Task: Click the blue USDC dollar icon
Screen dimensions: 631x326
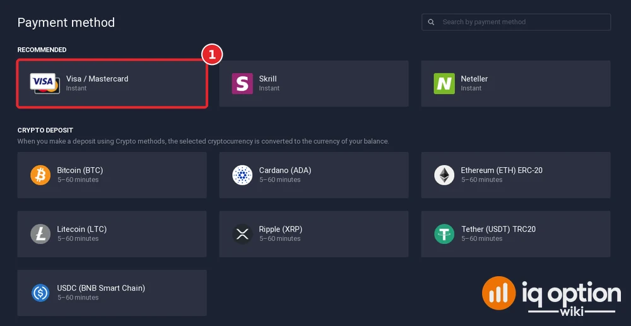Action: click(40, 293)
